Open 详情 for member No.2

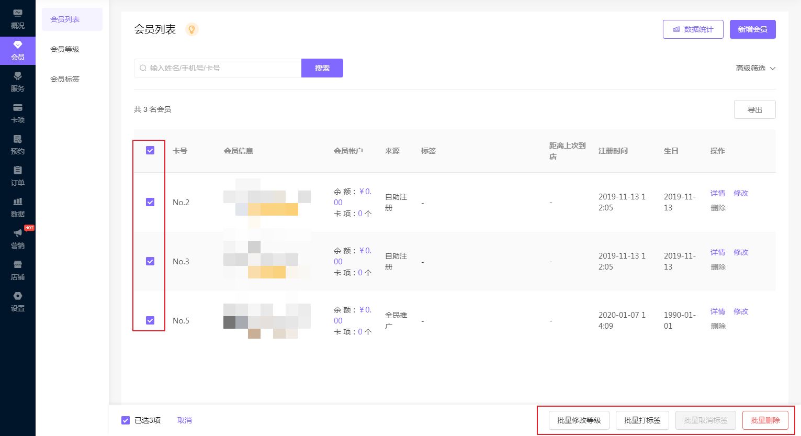pyautogui.click(x=718, y=193)
